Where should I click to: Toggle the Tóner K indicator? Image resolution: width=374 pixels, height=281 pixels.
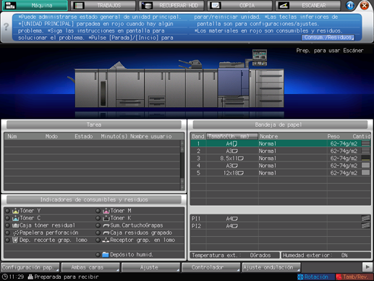pos(98,218)
